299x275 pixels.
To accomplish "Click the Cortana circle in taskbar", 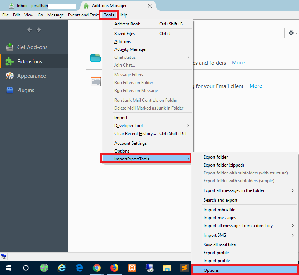I will coord(26,268).
